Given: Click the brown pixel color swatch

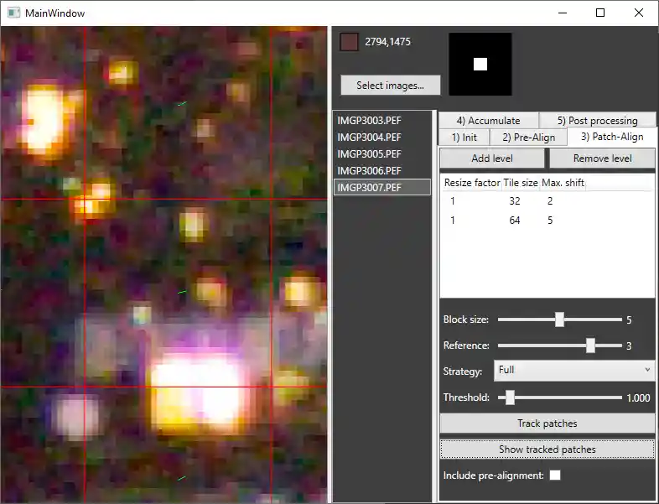Looking at the screenshot, I should (349, 42).
